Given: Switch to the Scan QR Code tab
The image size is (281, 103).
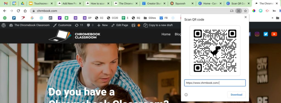Looking at the screenshot, I should tap(238, 3).
